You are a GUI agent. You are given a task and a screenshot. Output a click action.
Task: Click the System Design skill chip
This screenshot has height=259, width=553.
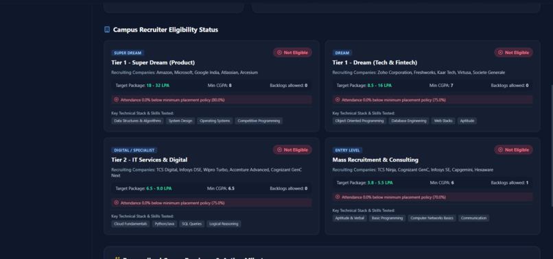pyautogui.click(x=180, y=121)
